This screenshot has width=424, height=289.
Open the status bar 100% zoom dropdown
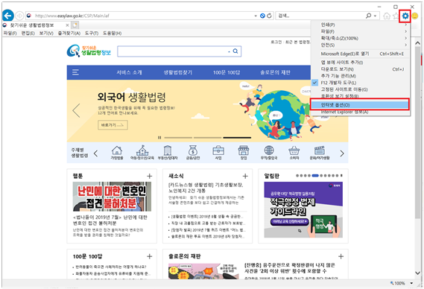411,283
